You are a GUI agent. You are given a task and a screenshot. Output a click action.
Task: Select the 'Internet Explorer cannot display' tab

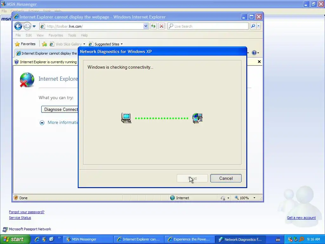click(x=46, y=53)
